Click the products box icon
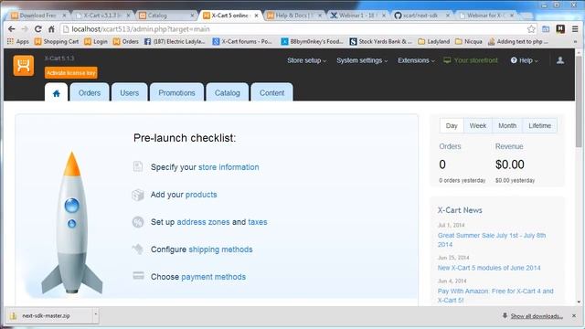The image size is (585, 329). tap(138, 195)
